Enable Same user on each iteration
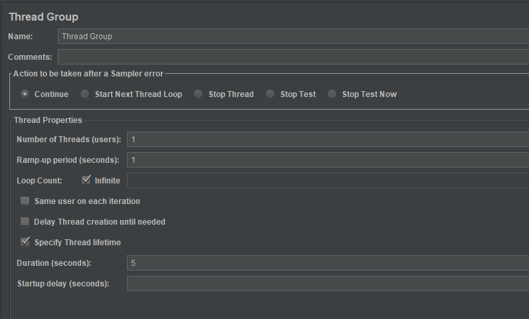Image resolution: width=529 pixels, height=319 pixels. (x=25, y=201)
